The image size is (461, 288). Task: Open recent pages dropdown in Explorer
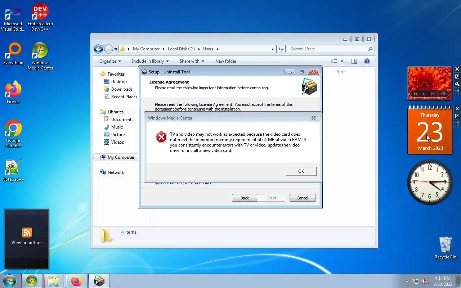(x=116, y=49)
